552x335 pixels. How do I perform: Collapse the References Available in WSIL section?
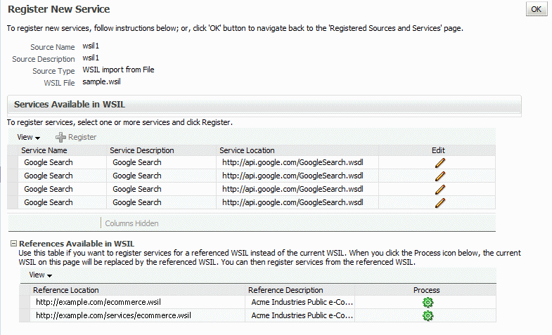click(13, 244)
